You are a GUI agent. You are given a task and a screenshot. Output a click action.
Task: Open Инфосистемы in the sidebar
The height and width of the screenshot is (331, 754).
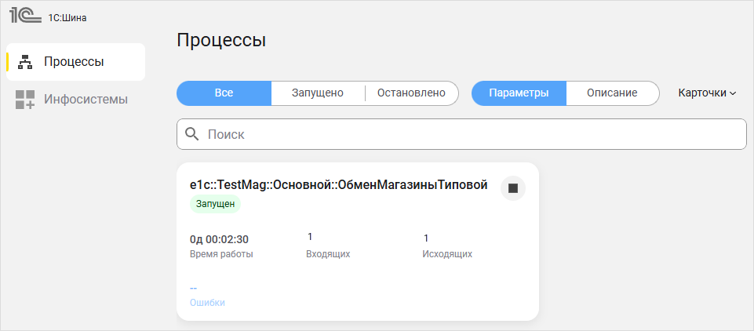86,100
